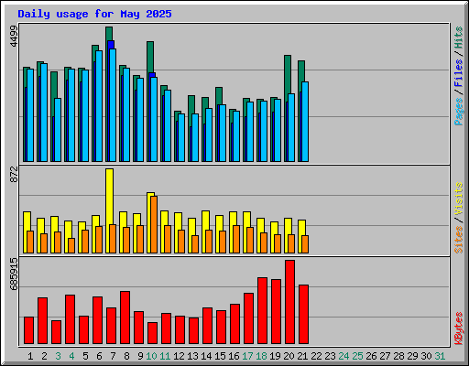Click weekend day 24 axis label

tap(344, 356)
